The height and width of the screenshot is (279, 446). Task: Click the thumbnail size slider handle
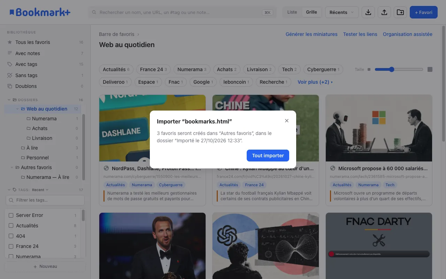tap(392, 69)
